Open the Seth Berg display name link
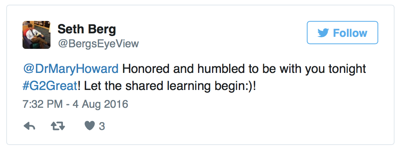 click(x=87, y=29)
